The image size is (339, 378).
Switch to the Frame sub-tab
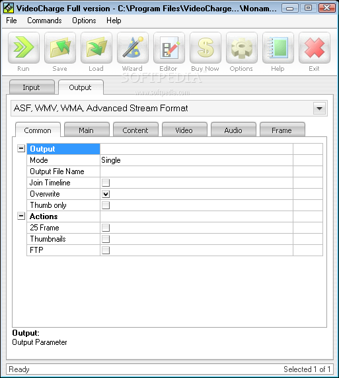tap(282, 130)
